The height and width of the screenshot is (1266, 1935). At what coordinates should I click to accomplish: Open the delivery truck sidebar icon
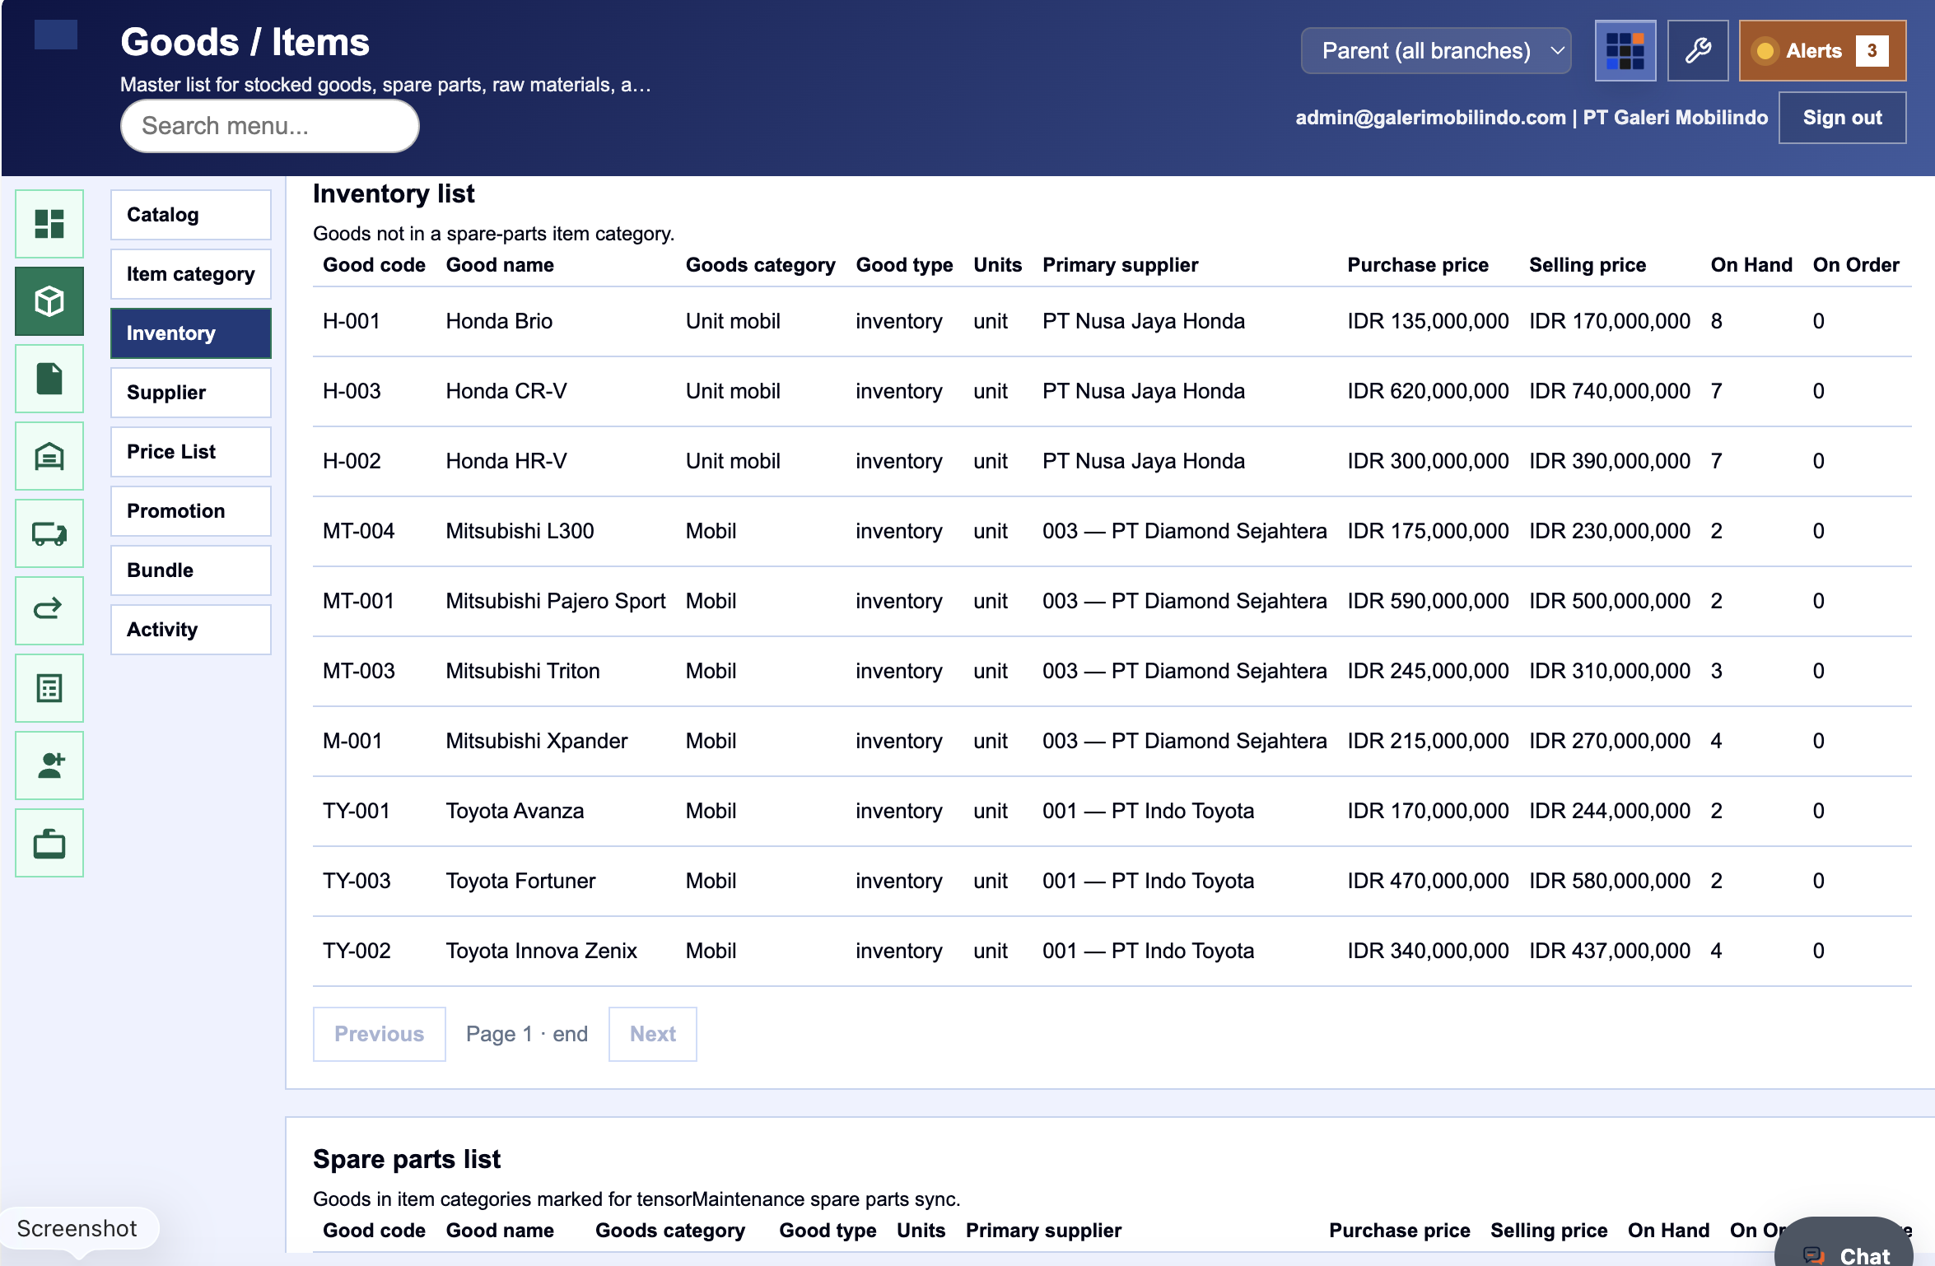coord(49,533)
